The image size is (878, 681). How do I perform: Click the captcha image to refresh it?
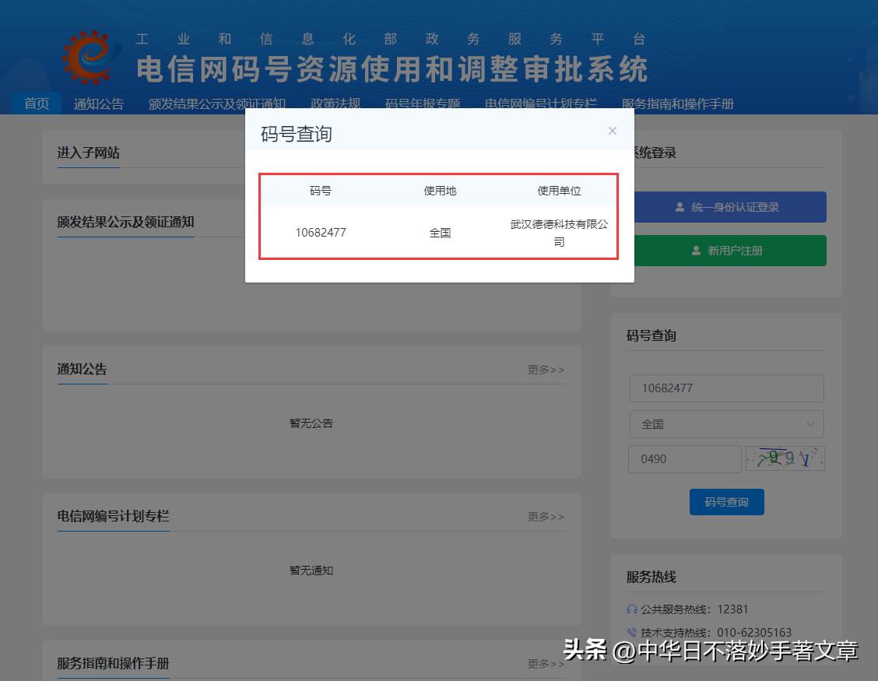coord(785,458)
